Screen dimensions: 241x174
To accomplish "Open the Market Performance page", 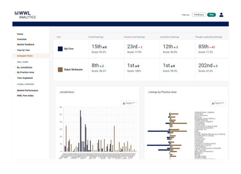I will coord(28,90).
